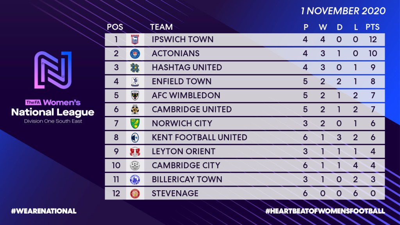Click the #HEARTBEATOFWOMENSFOOTBALL hashtag

(x=325, y=211)
